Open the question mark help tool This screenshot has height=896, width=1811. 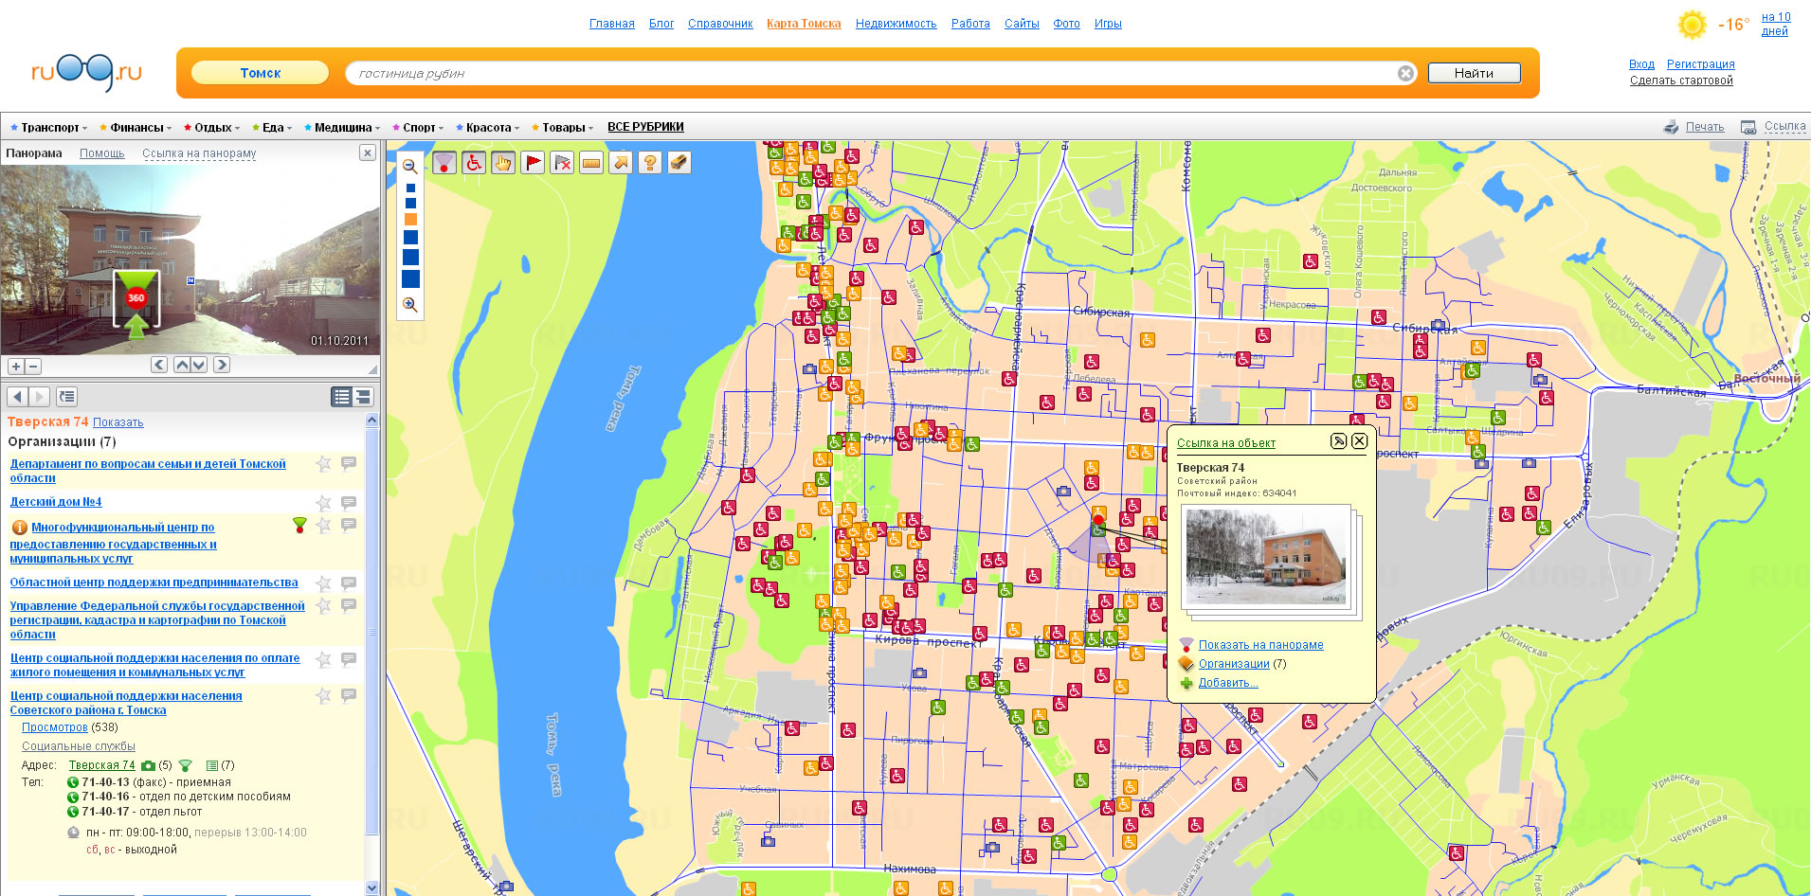pyautogui.click(x=650, y=163)
